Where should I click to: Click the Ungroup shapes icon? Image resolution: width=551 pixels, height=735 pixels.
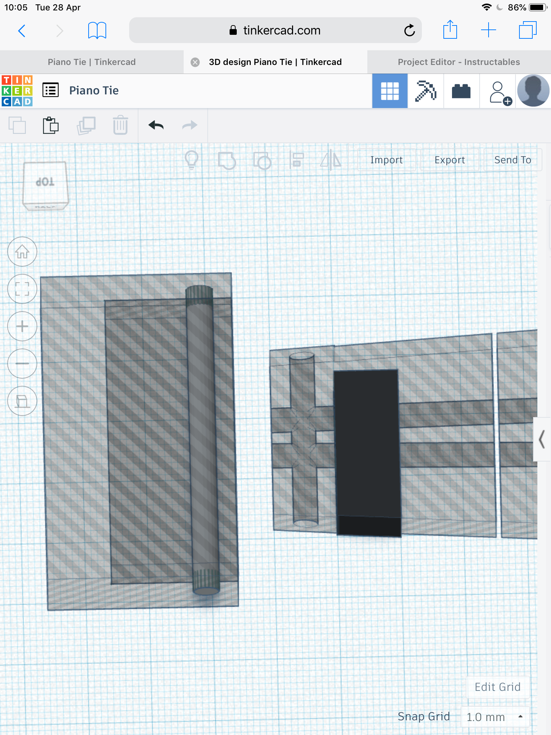pyautogui.click(x=262, y=160)
